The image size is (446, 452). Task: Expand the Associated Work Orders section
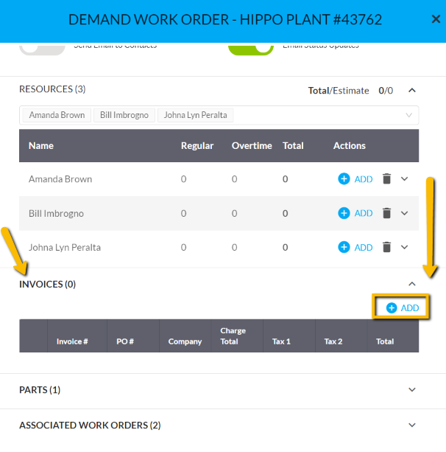412,425
